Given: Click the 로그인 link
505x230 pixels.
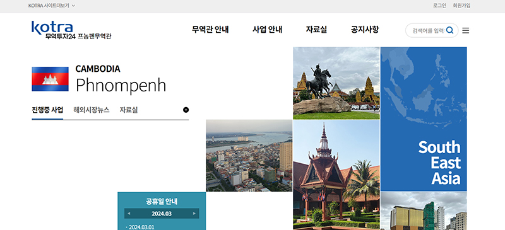Looking at the screenshot, I should [439, 6].
